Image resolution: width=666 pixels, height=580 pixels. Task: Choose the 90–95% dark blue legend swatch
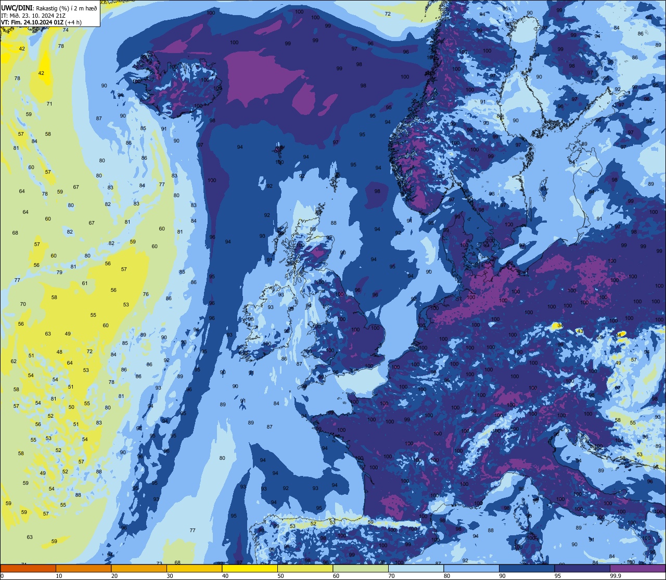[527, 568]
